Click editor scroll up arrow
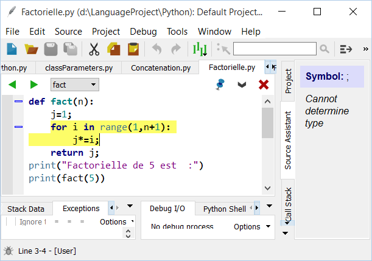The image size is (372, 261). (x=268, y=102)
